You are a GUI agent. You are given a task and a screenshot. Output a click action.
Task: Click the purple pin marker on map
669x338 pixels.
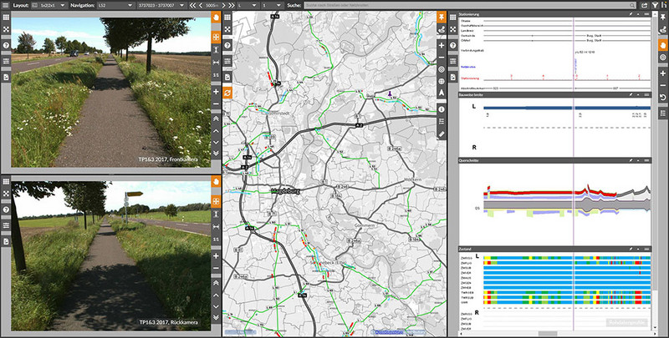click(x=389, y=93)
